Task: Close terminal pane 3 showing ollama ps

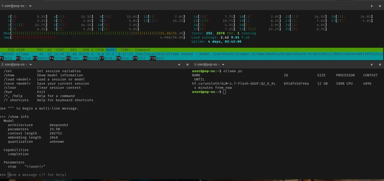Action: (380, 65)
